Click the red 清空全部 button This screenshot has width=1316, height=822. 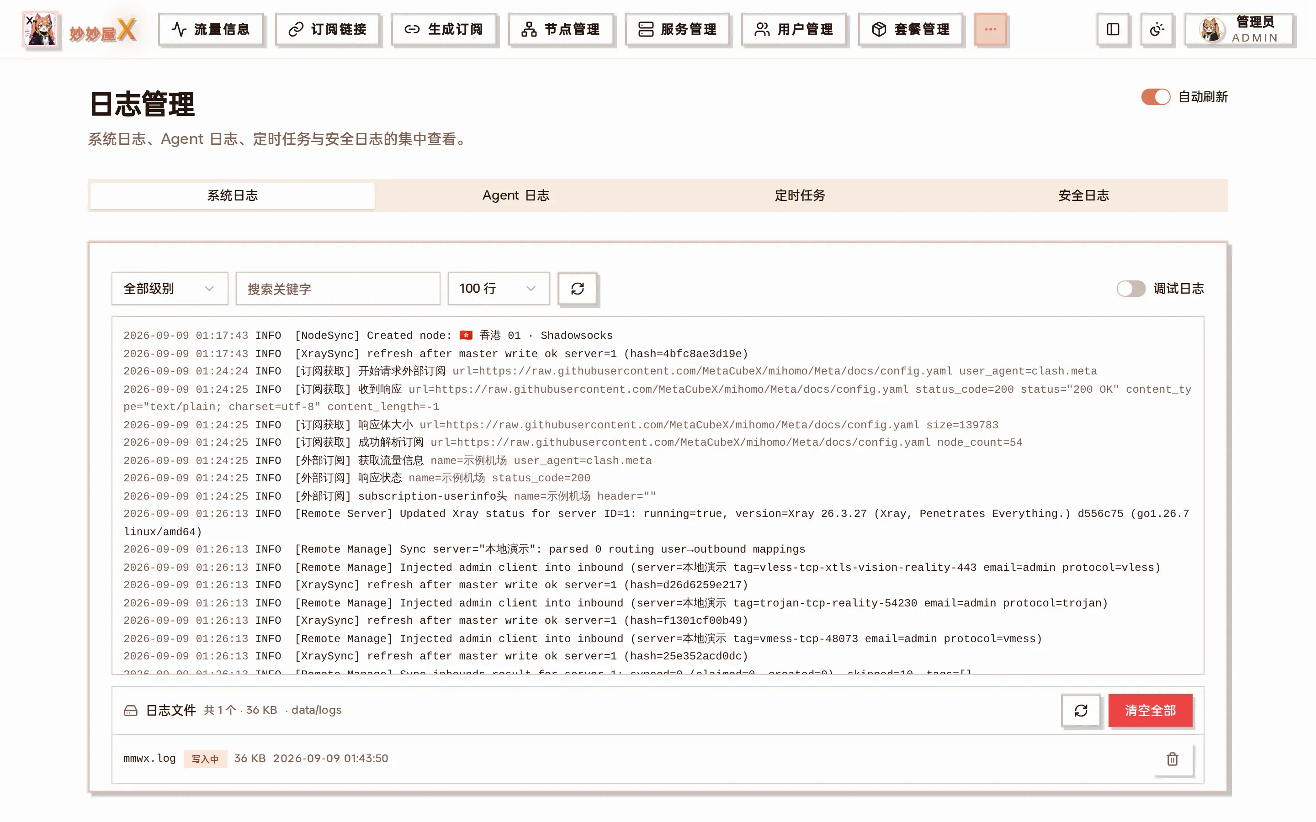(x=1150, y=711)
